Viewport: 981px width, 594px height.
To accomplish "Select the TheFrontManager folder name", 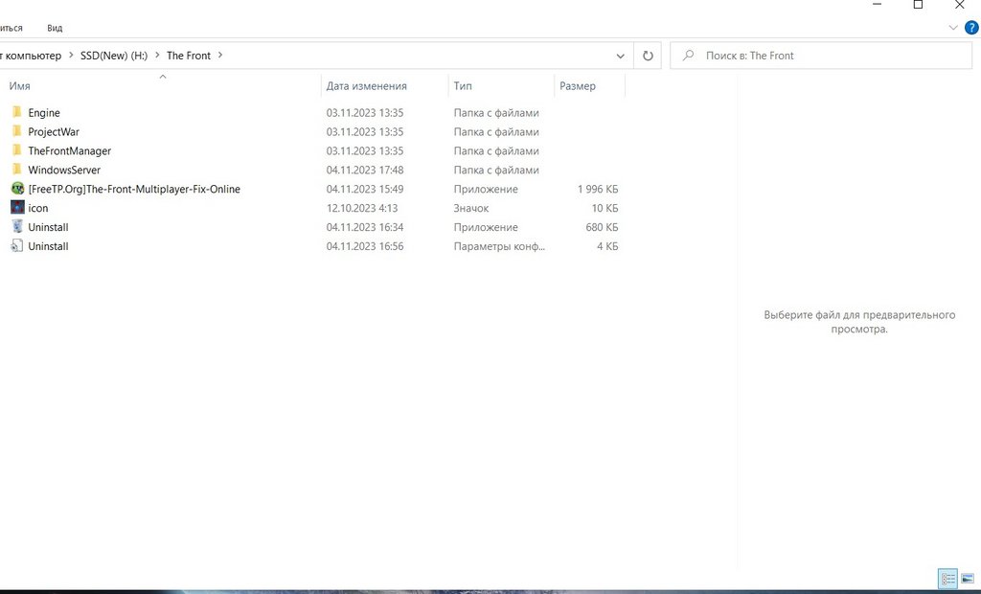I will 69,150.
